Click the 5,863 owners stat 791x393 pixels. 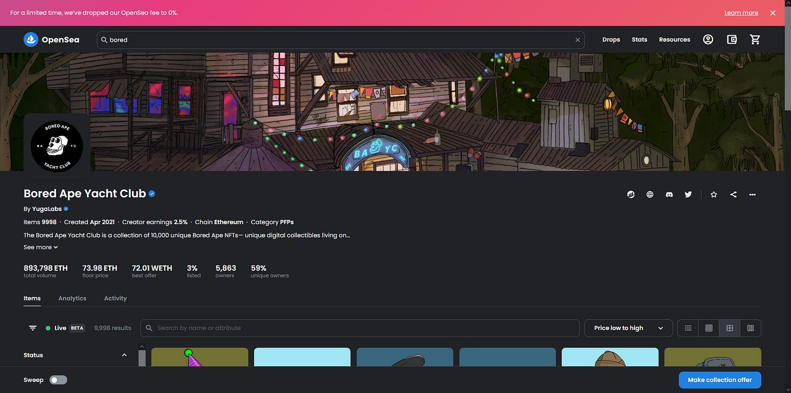coord(225,271)
